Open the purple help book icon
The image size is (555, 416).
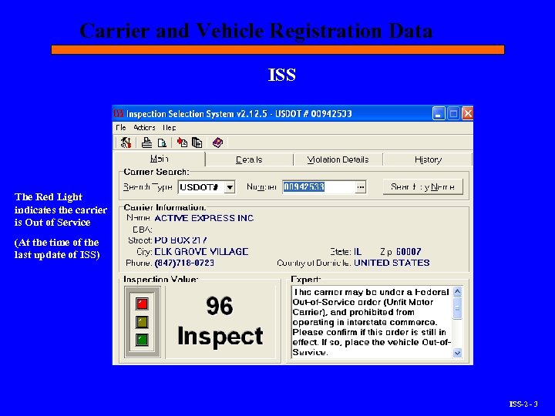(217, 143)
